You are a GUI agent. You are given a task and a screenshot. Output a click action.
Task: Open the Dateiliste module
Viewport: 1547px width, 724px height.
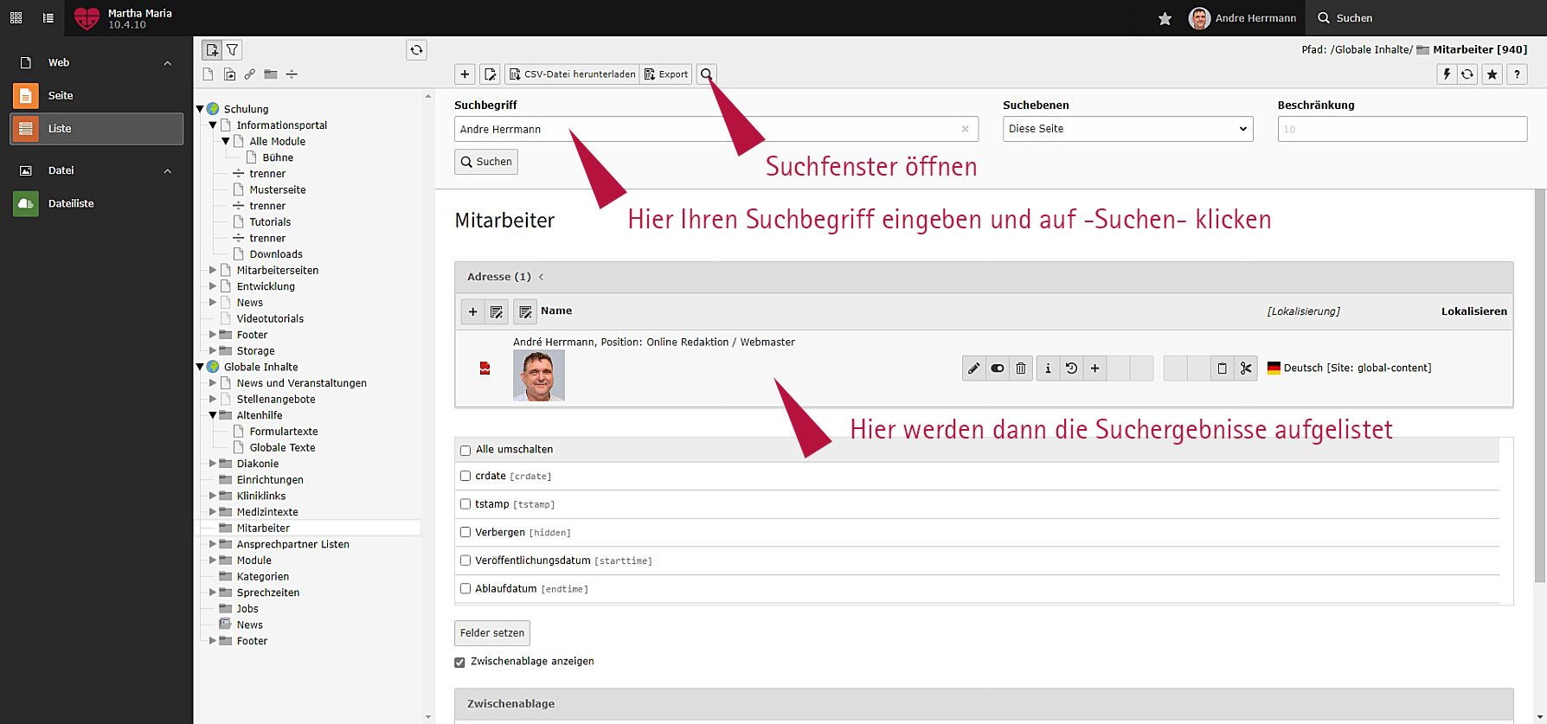(x=96, y=204)
